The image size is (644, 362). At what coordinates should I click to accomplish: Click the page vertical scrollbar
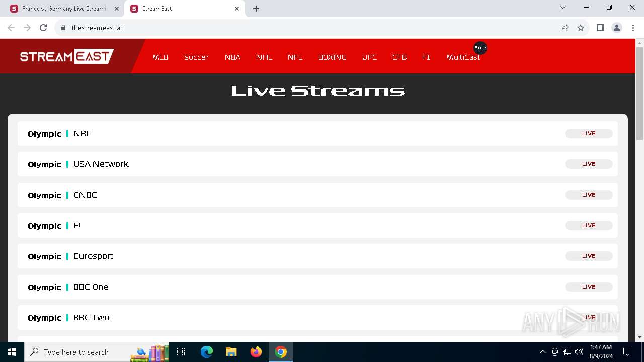tap(639, 94)
